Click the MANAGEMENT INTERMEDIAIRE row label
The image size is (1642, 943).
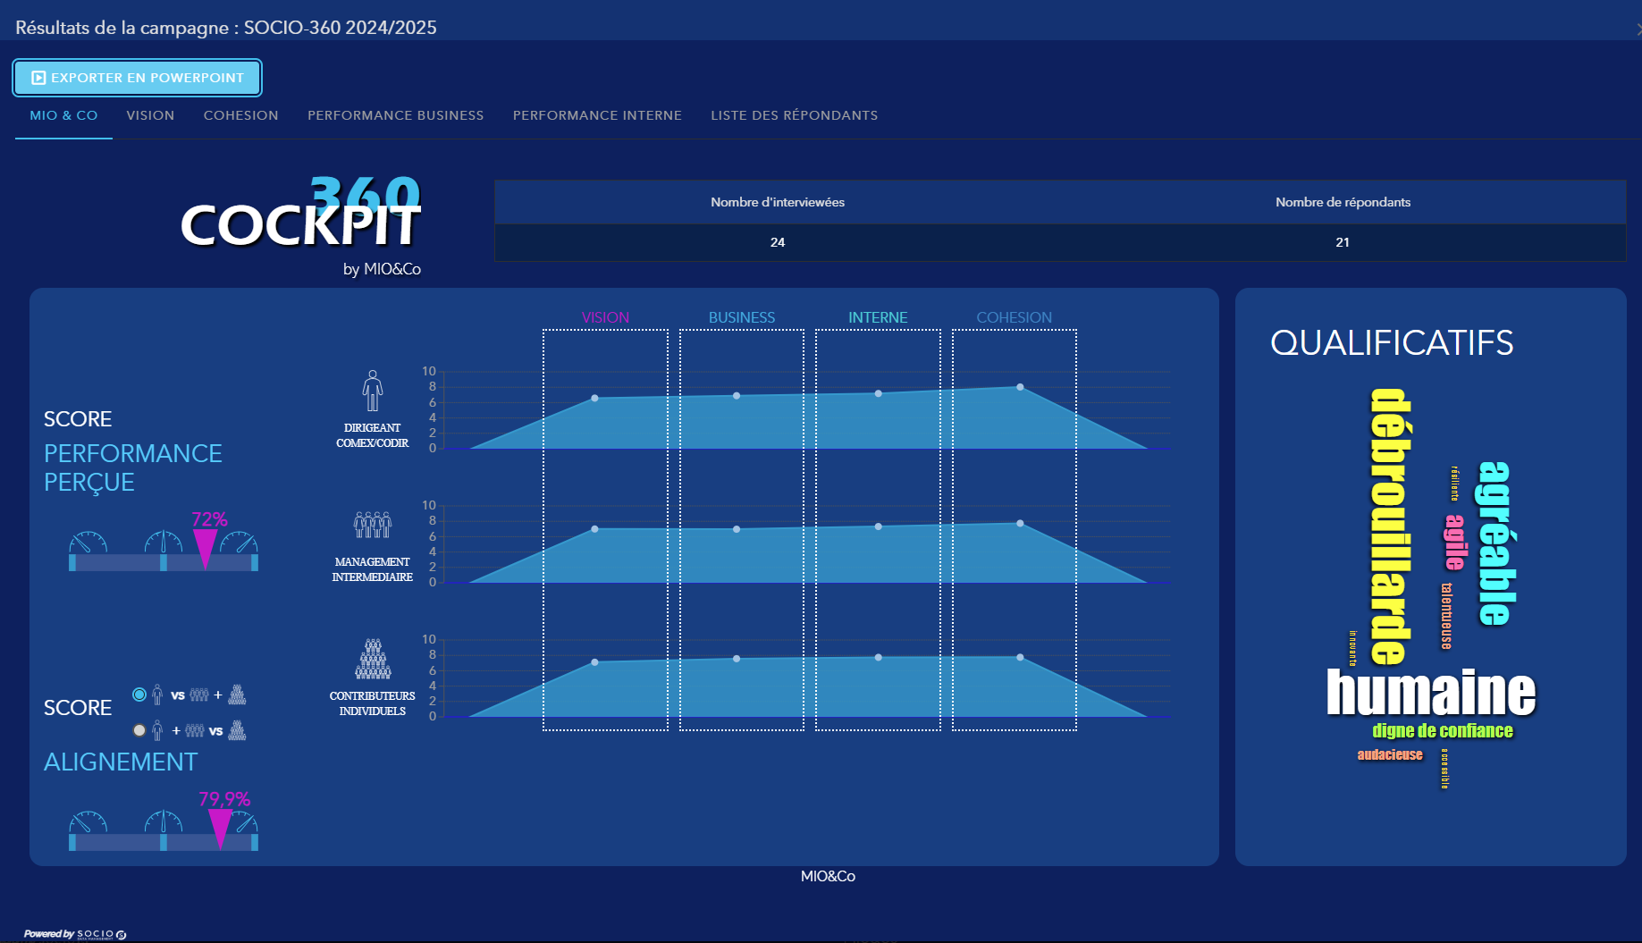pos(373,569)
